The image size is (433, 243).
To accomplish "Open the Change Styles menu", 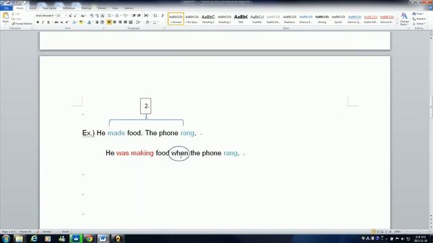I will point(405,19).
